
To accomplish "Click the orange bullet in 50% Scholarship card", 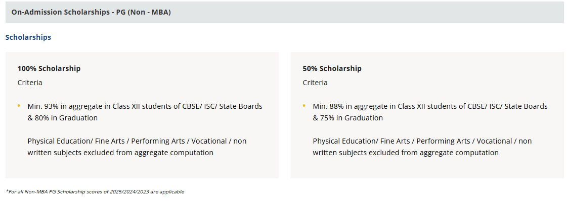I will tap(304, 106).
